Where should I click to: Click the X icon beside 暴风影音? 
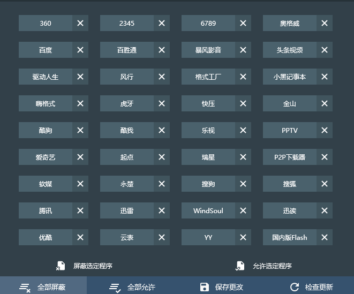pyautogui.click(x=243, y=50)
